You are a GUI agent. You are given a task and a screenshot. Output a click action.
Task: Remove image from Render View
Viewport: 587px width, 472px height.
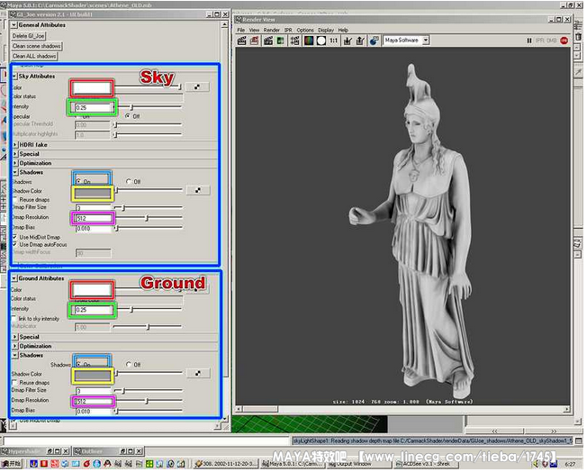[360, 41]
